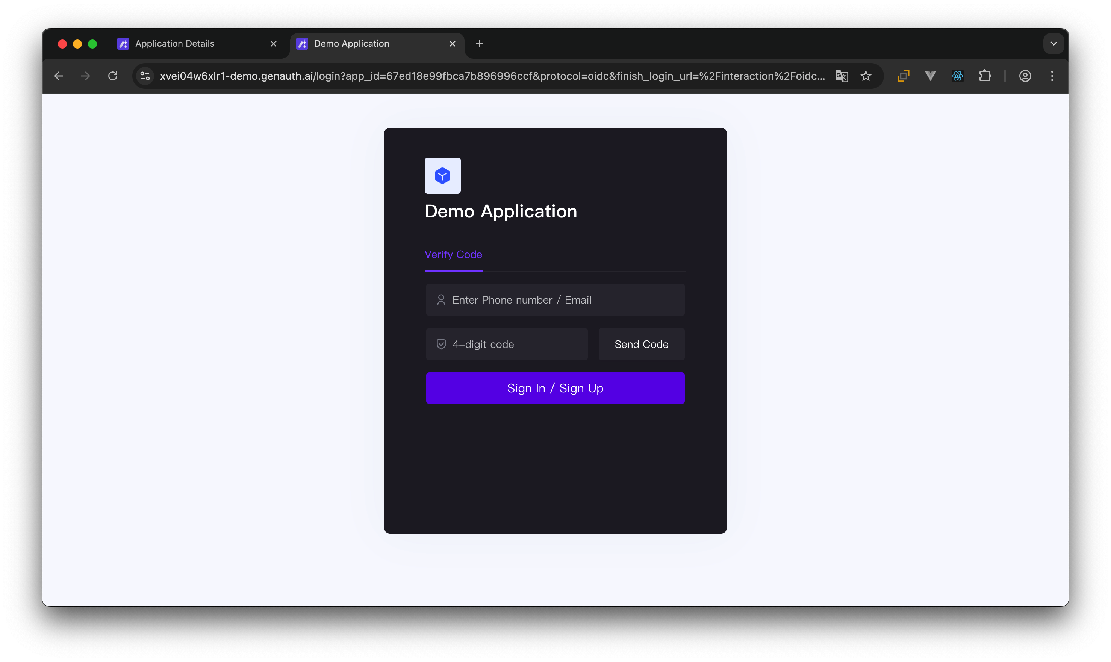This screenshot has height=662, width=1111.
Task: Click the Demo Application cube logo
Action: pos(442,175)
